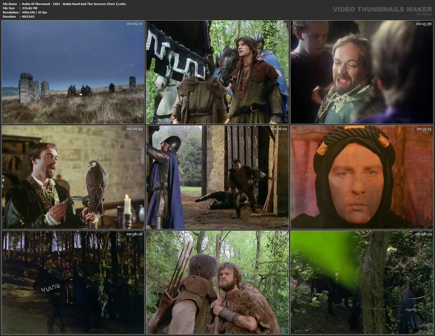Click the duration value 00:52:03
Screen dimensions: 435x336
coord(28,16)
